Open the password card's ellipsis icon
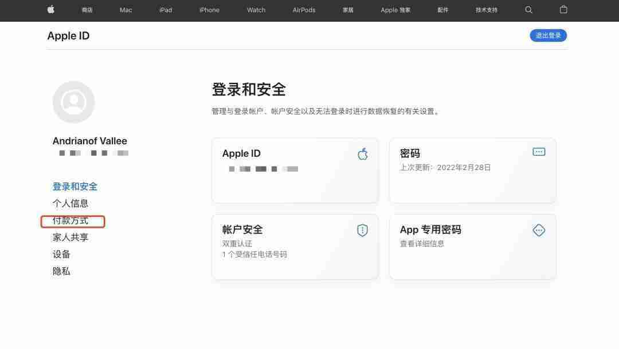Viewport: 619px width, 349px height. (538, 152)
